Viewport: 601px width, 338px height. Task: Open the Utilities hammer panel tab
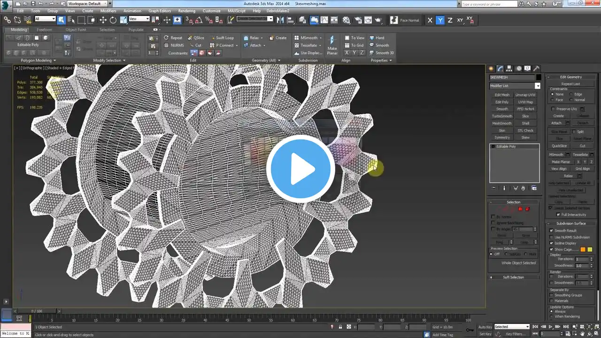(537, 69)
